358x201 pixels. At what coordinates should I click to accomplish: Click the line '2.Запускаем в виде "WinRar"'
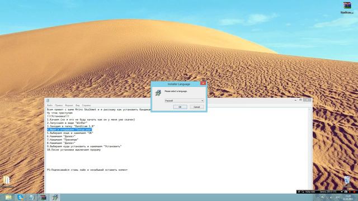coord(67,123)
